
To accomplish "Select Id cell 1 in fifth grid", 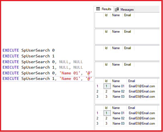I will pyautogui.click(x=107, y=86).
